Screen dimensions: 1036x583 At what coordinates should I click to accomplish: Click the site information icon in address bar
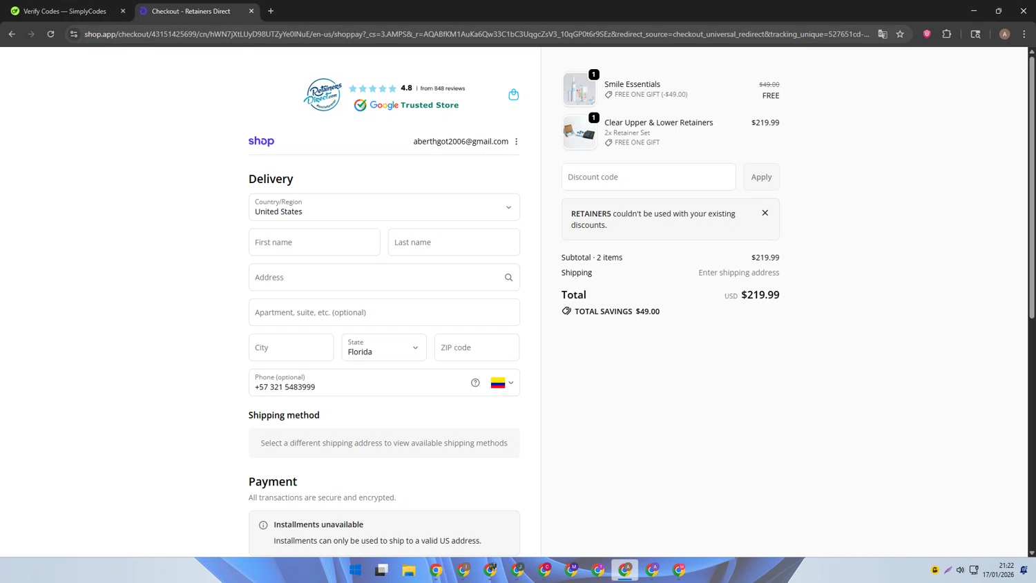[74, 34]
